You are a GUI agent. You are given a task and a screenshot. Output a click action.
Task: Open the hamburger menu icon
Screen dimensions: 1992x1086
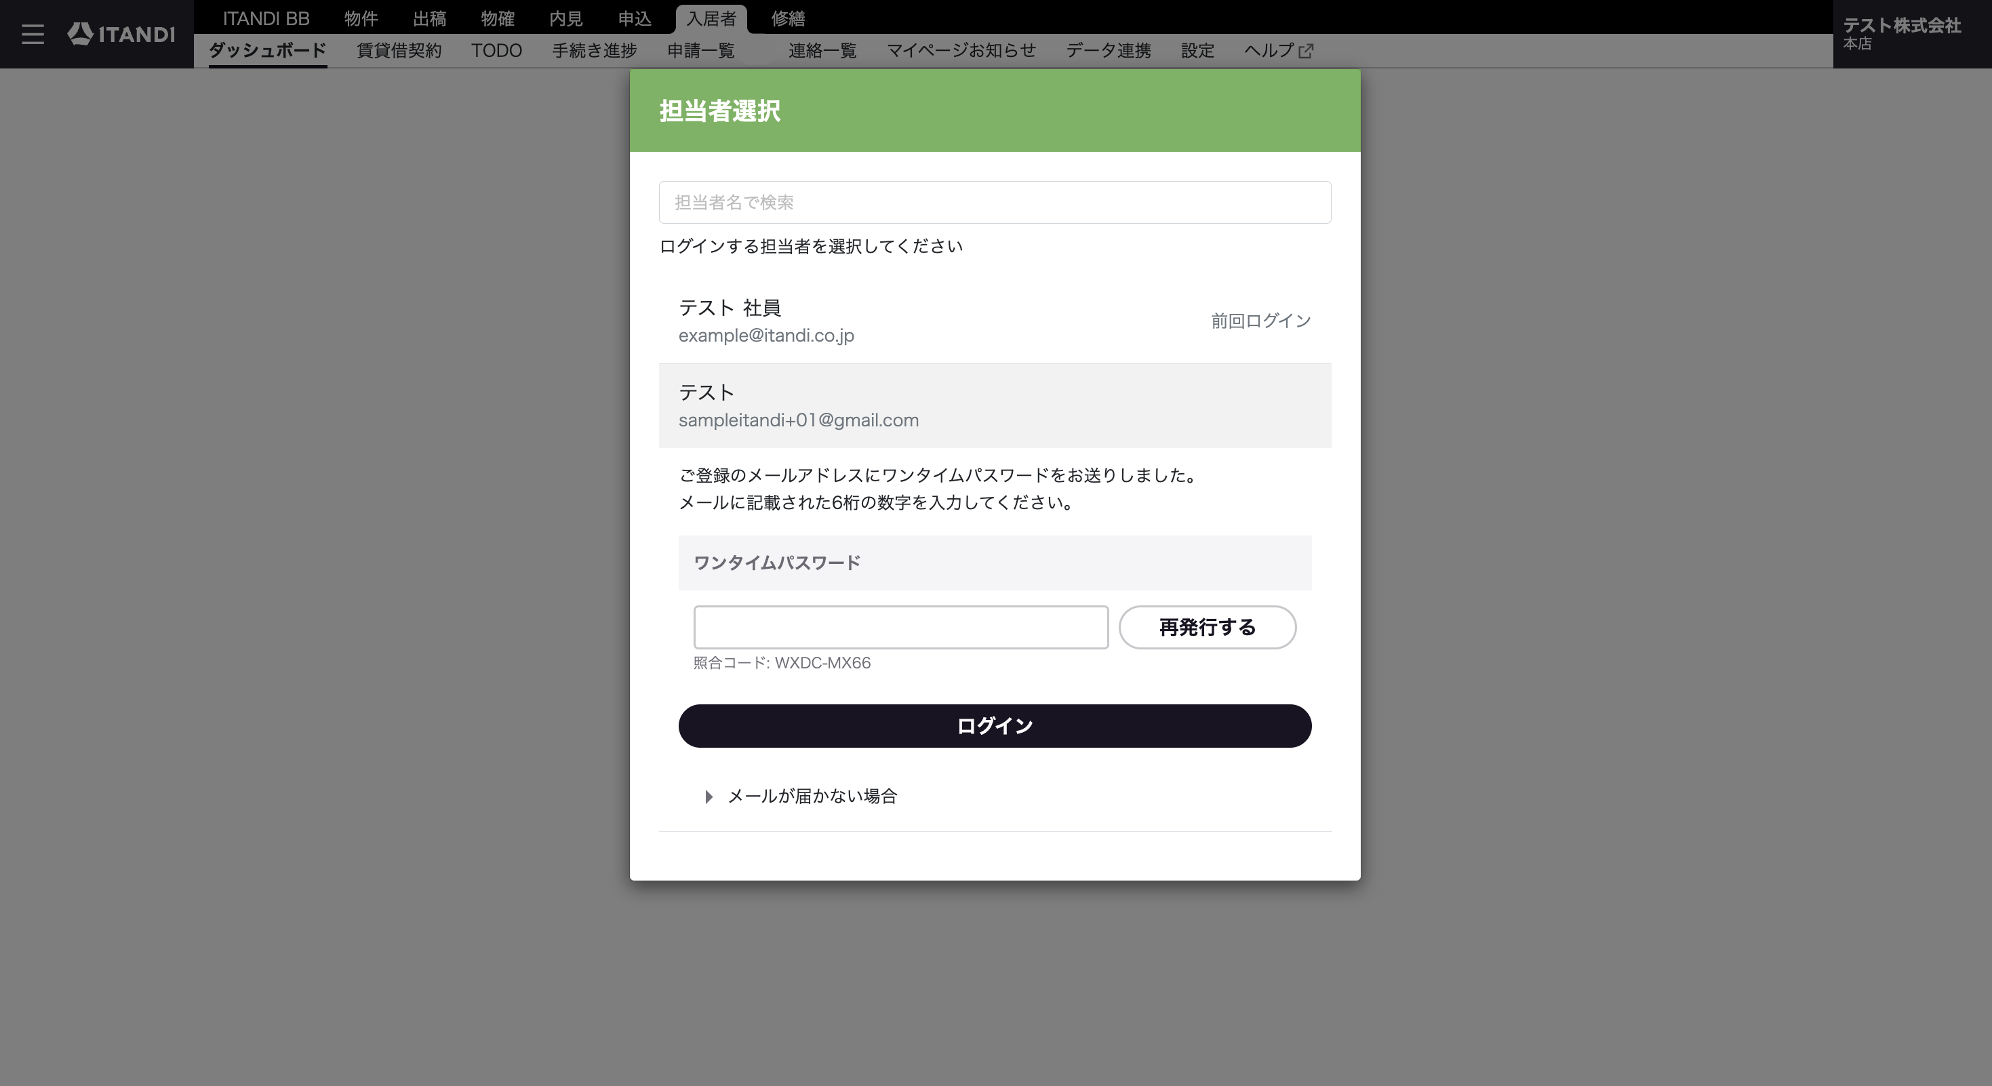pos(33,34)
